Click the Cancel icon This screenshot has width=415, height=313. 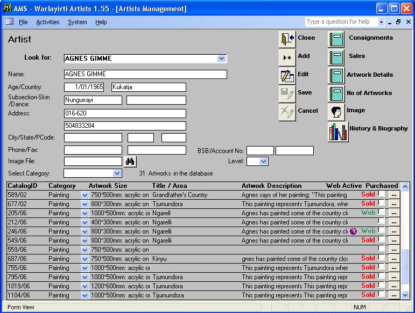coord(287,112)
